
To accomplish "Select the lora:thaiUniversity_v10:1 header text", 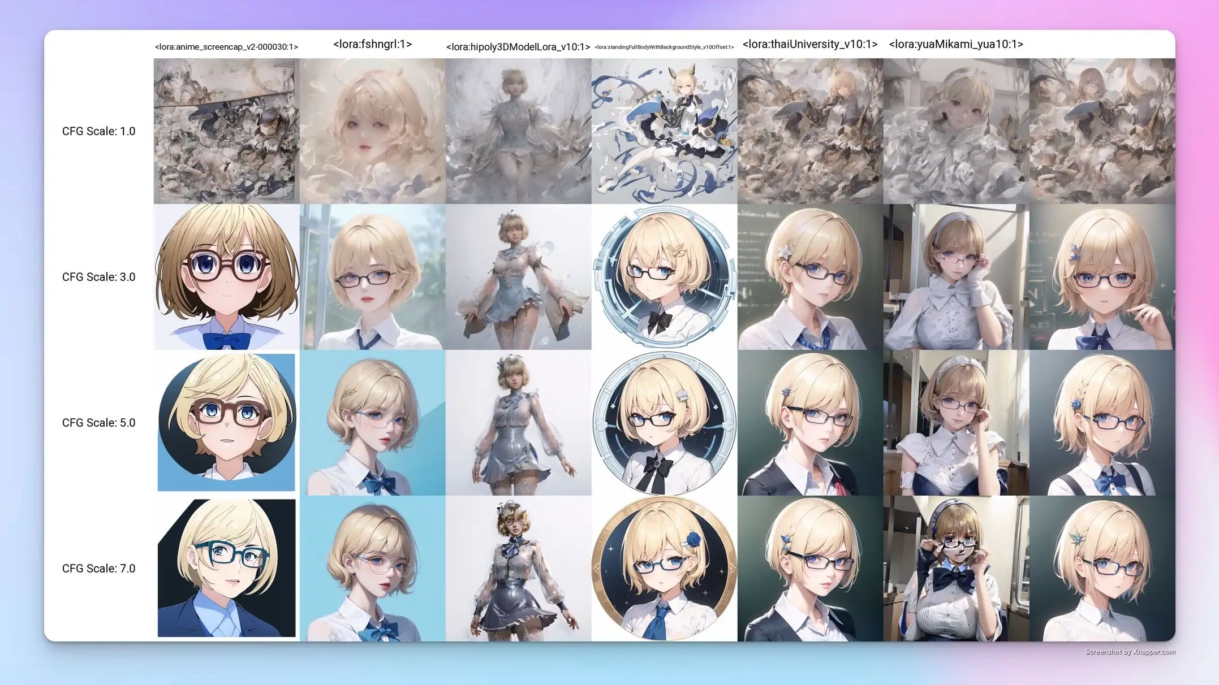I will (x=809, y=44).
